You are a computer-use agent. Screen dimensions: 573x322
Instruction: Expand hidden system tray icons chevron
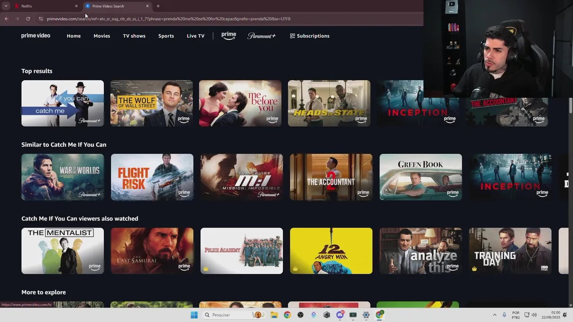click(495, 315)
